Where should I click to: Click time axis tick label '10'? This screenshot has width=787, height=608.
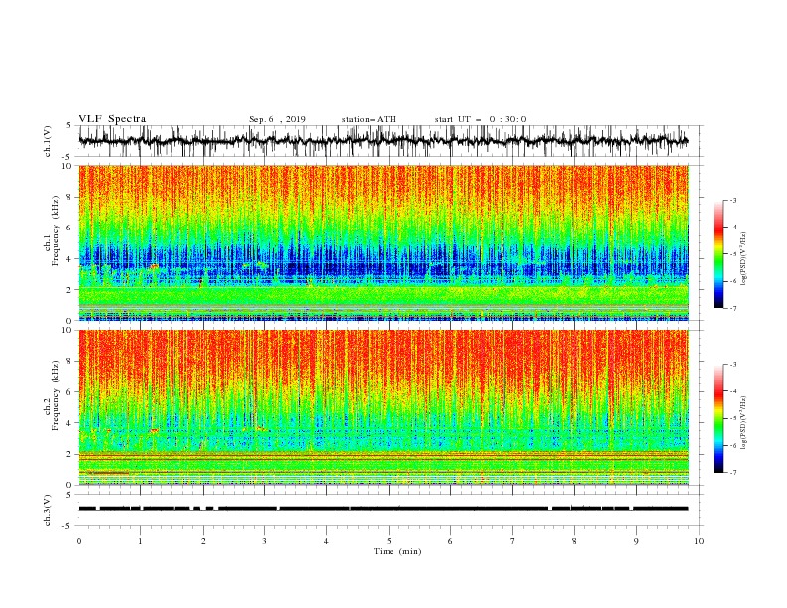click(699, 541)
